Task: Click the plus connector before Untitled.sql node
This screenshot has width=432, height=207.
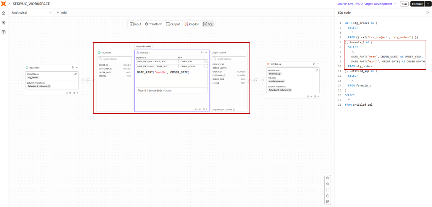Action: click(x=256, y=80)
